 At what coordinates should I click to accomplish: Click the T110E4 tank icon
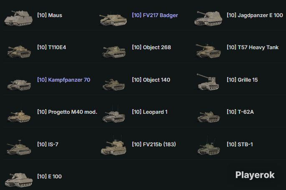pyautogui.click(x=19, y=51)
